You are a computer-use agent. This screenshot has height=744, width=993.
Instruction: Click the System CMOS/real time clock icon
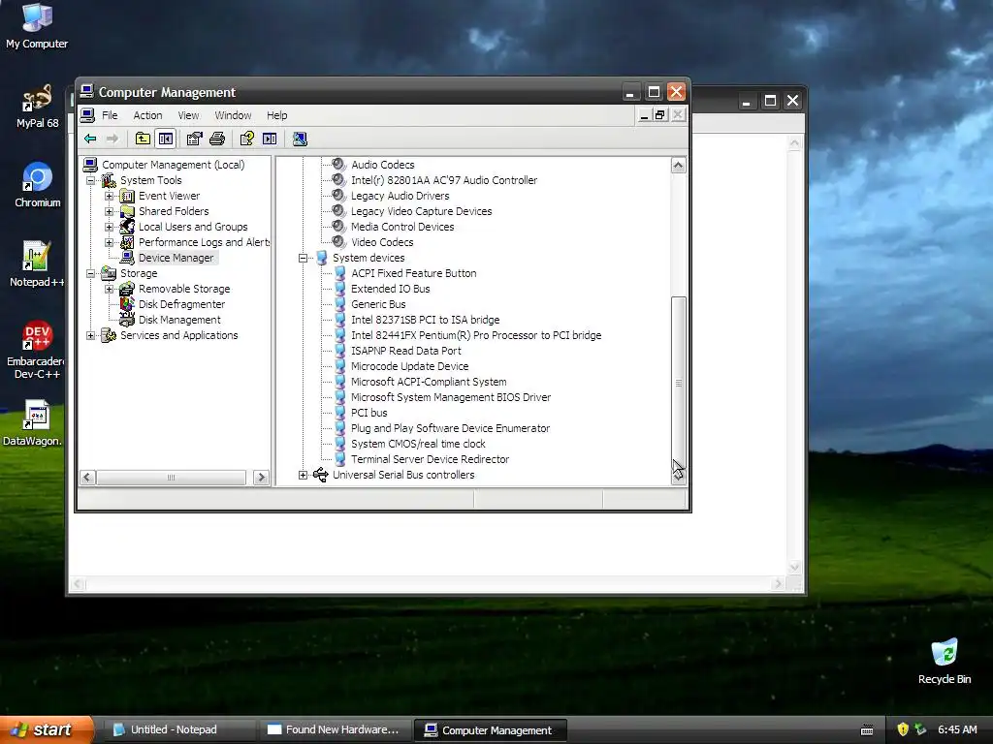tap(340, 444)
